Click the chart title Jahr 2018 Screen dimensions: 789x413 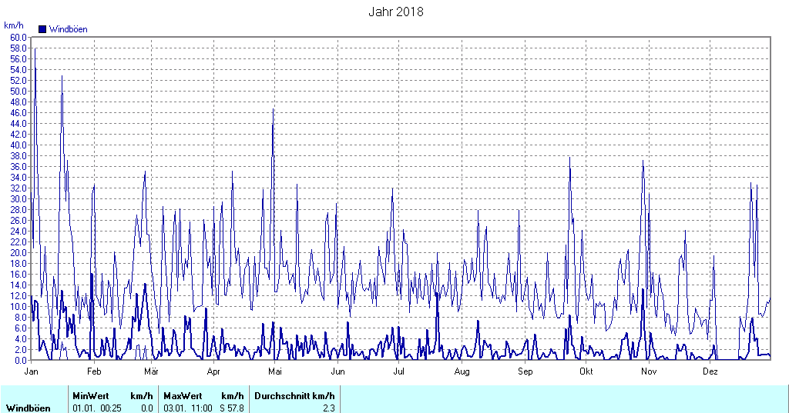point(395,12)
